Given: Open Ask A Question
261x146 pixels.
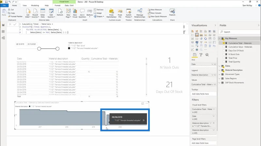Looking at the screenshot, I should coord(82,13).
